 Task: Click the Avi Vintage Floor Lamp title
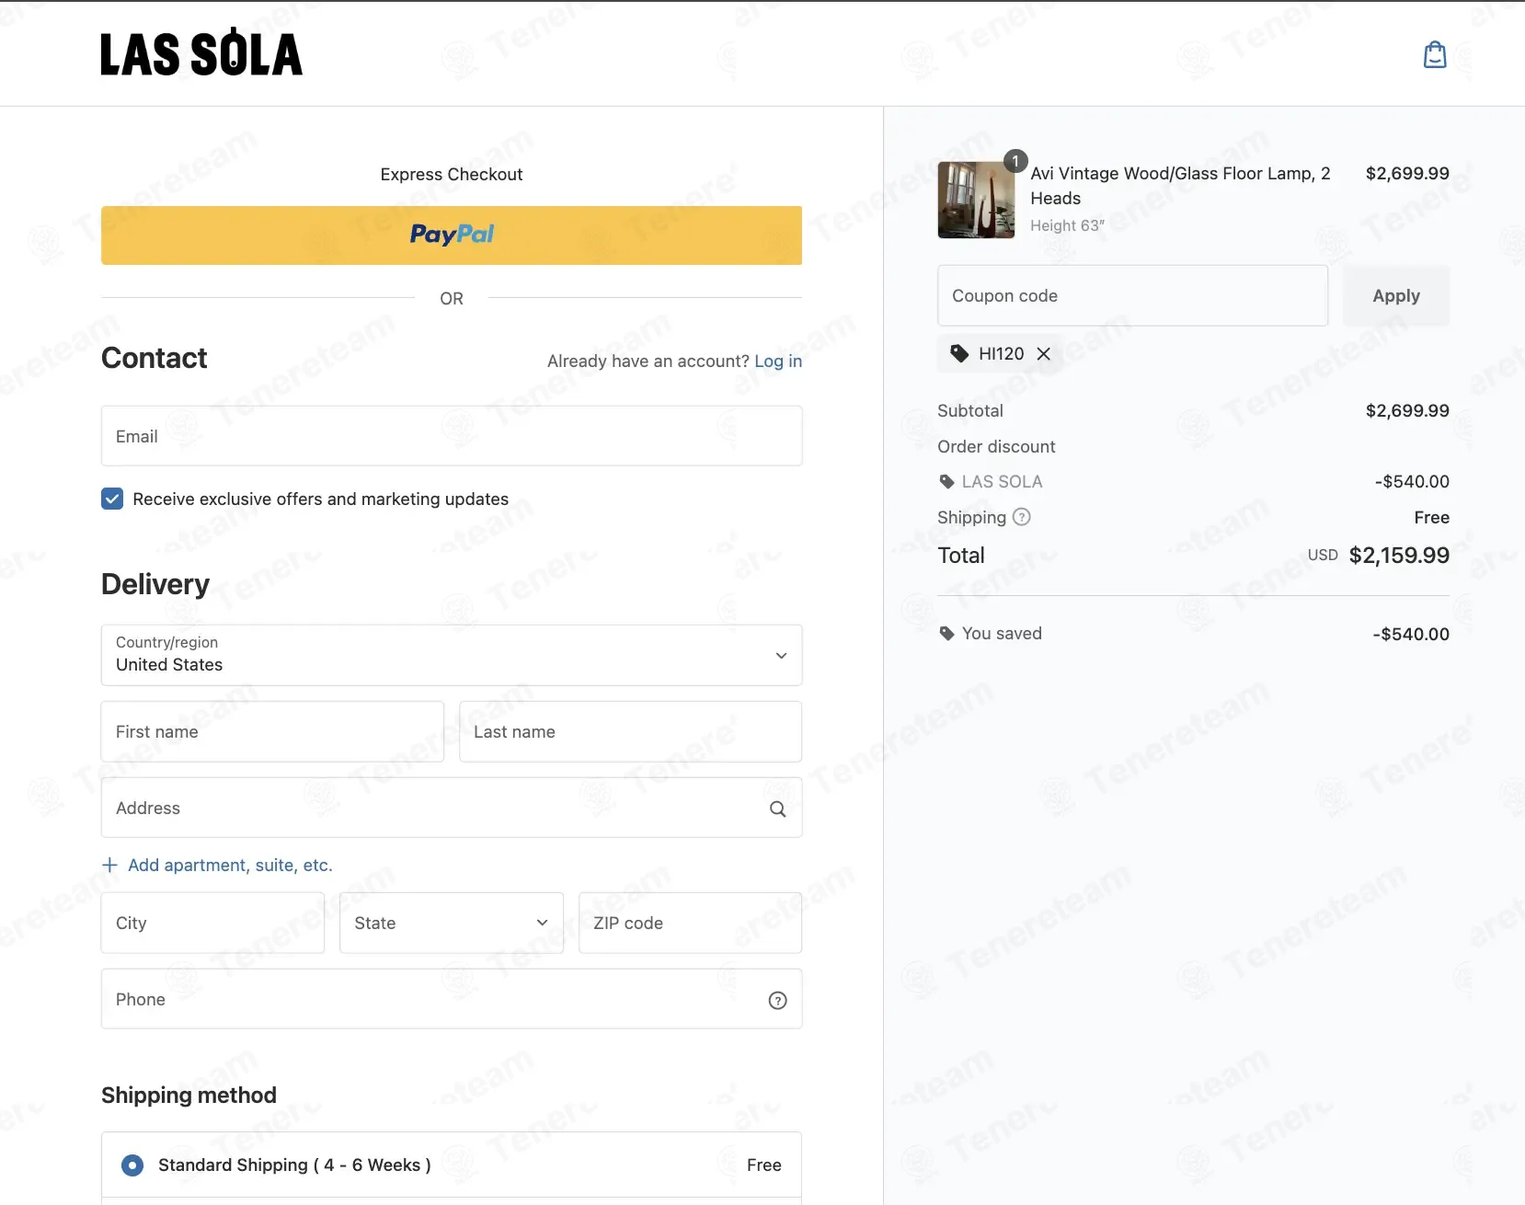(1180, 186)
